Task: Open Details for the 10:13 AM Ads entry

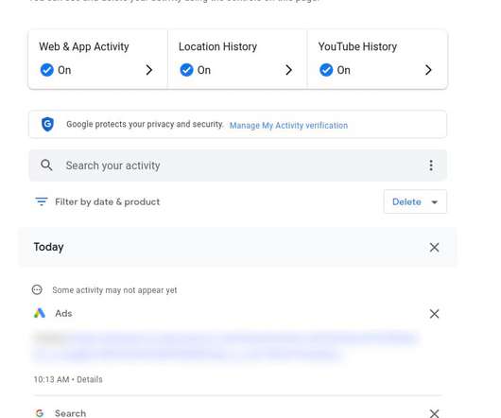Action: coord(90,379)
